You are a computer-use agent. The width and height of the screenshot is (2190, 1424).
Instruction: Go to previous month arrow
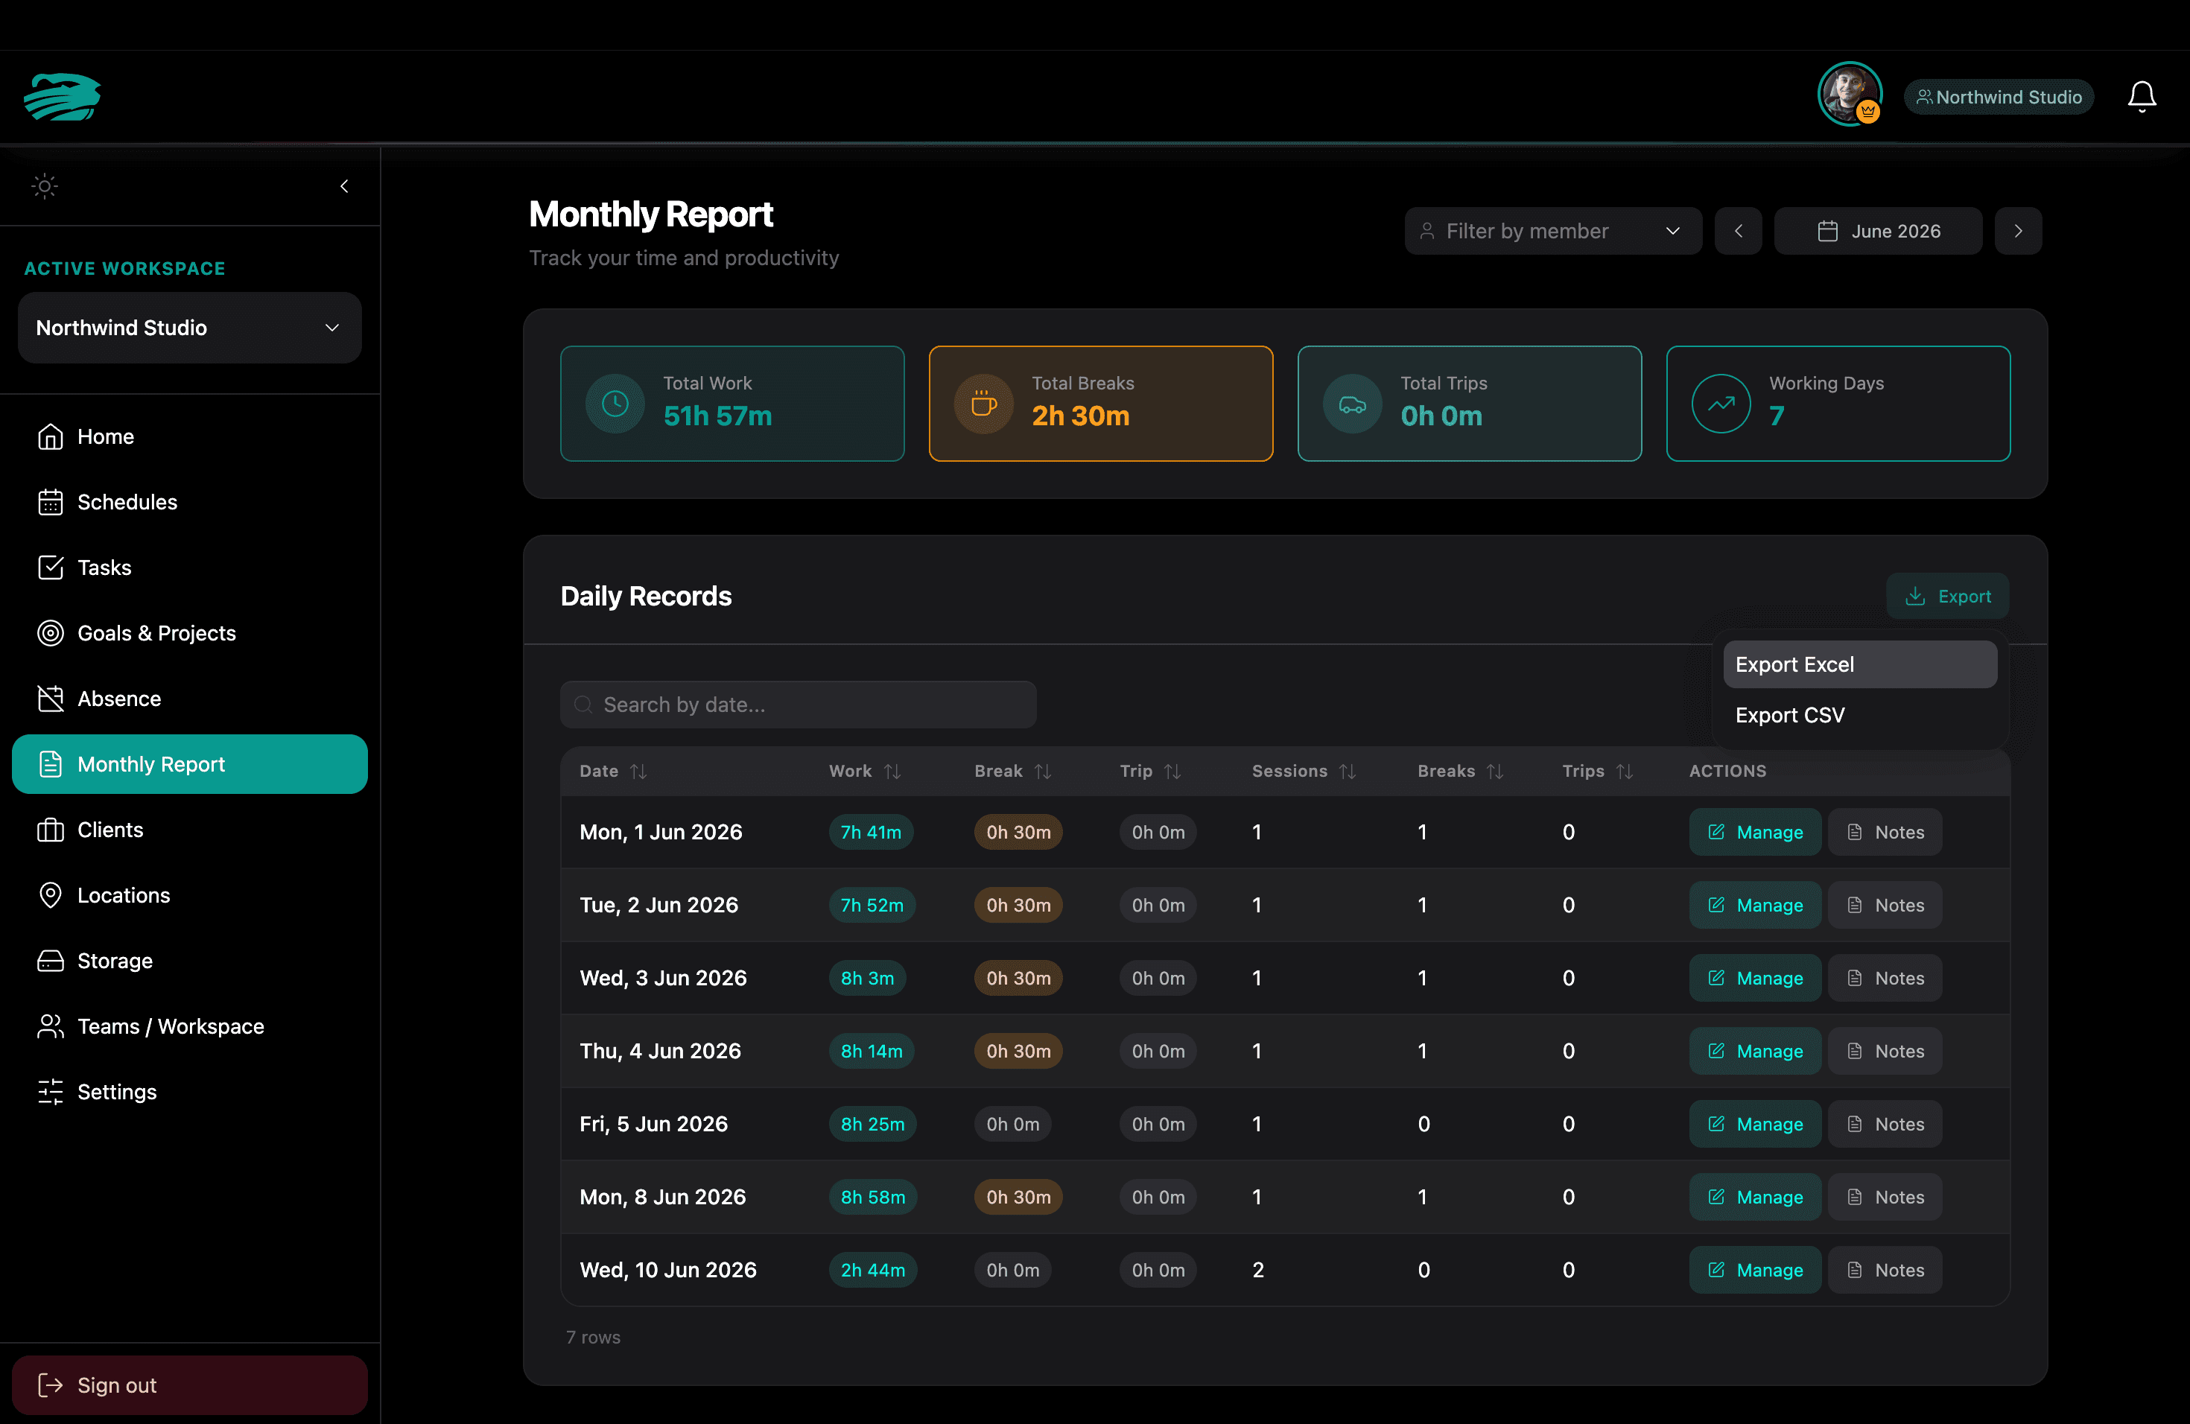pos(1738,231)
